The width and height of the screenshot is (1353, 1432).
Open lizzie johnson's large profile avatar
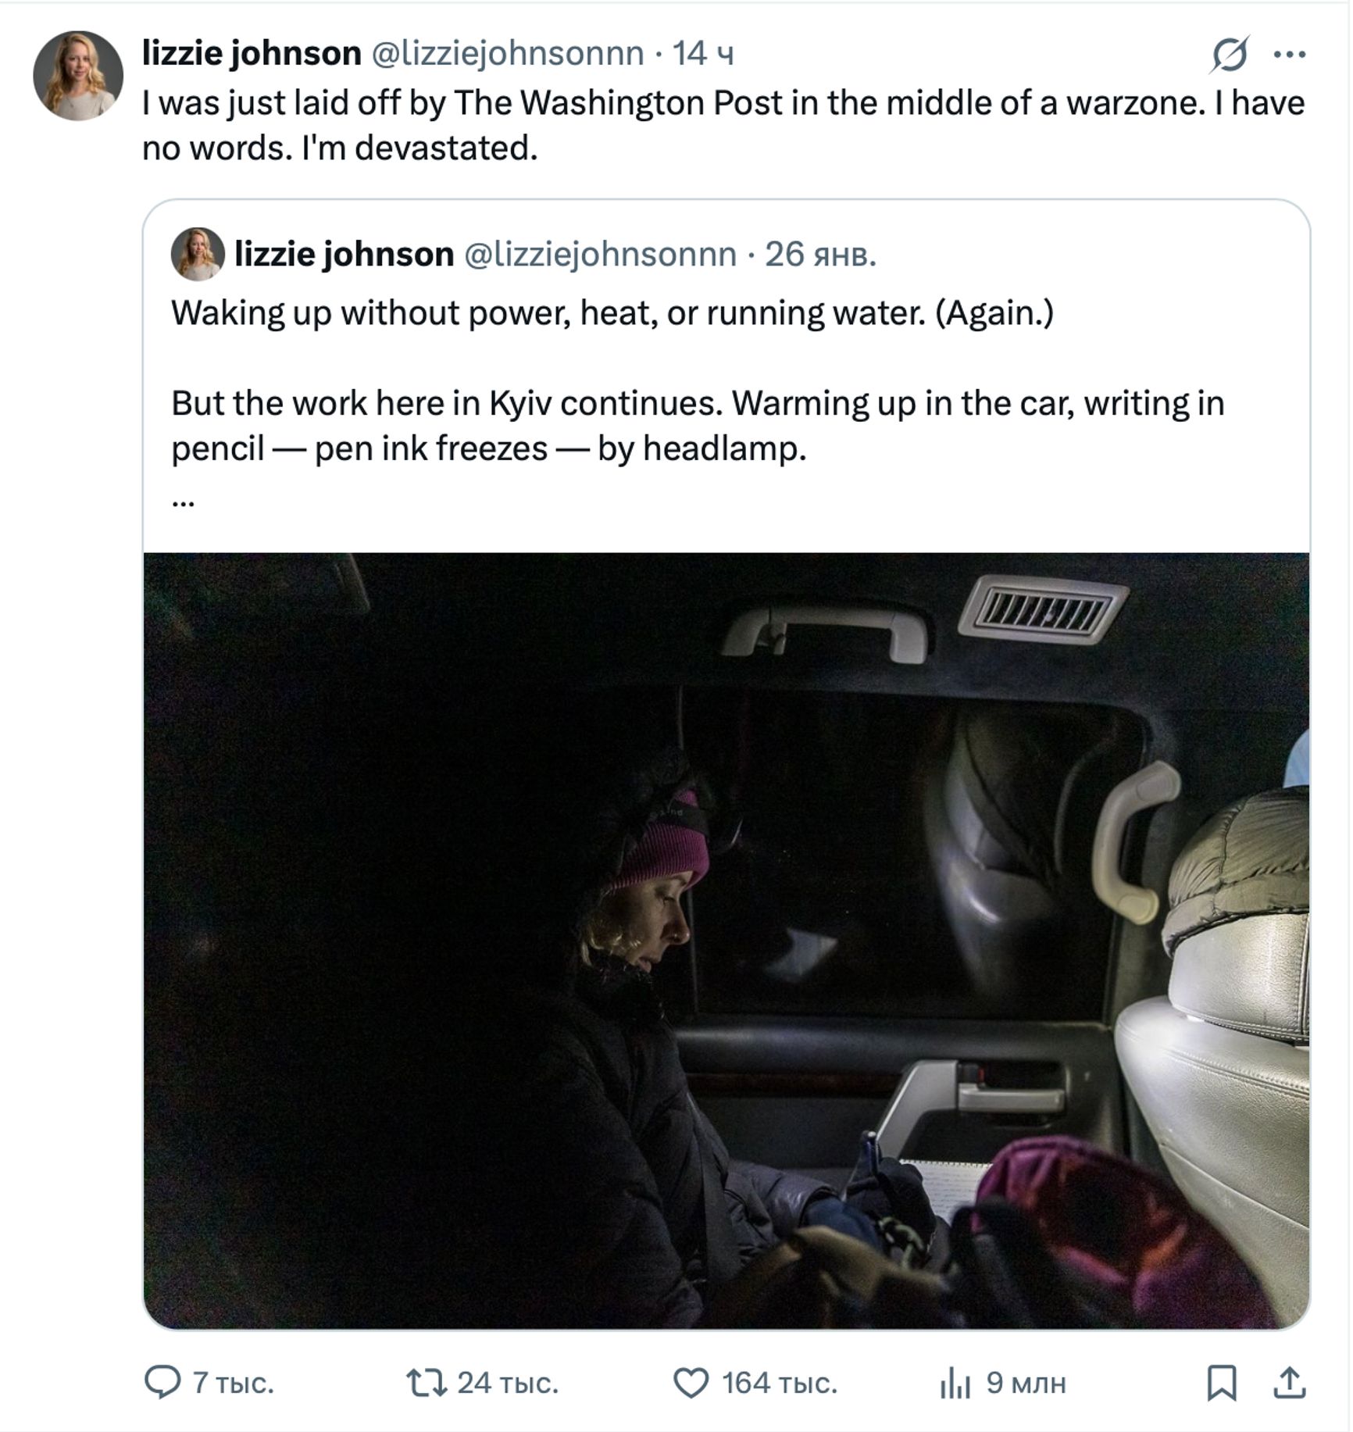click(78, 76)
